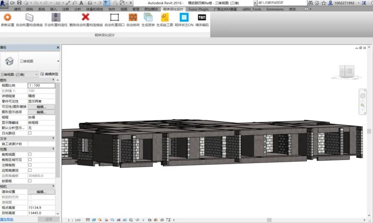
Task: Click the Open file icon in quick access toolbar
Action: [x=13, y=3]
